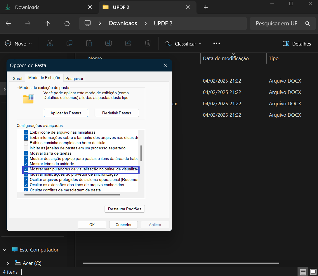Switch to the Pesquisar tab

tap(74, 78)
